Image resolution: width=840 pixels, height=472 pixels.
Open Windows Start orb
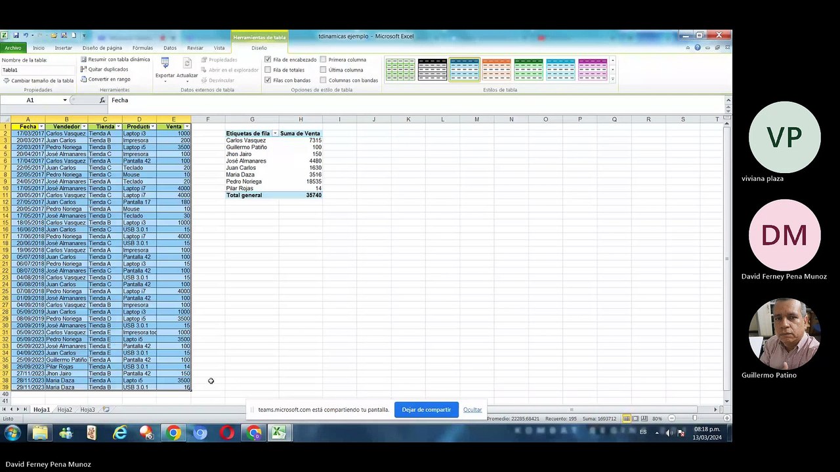pyautogui.click(x=12, y=433)
